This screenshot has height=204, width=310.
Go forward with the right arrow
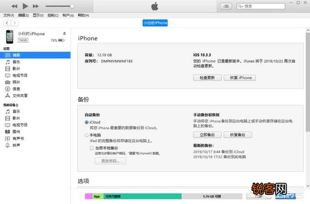(x=15, y=23)
